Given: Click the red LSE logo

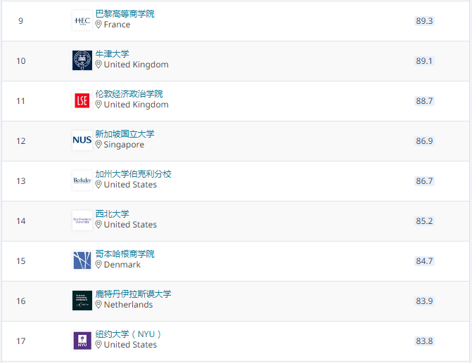Looking at the screenshot, I should 82,100.
